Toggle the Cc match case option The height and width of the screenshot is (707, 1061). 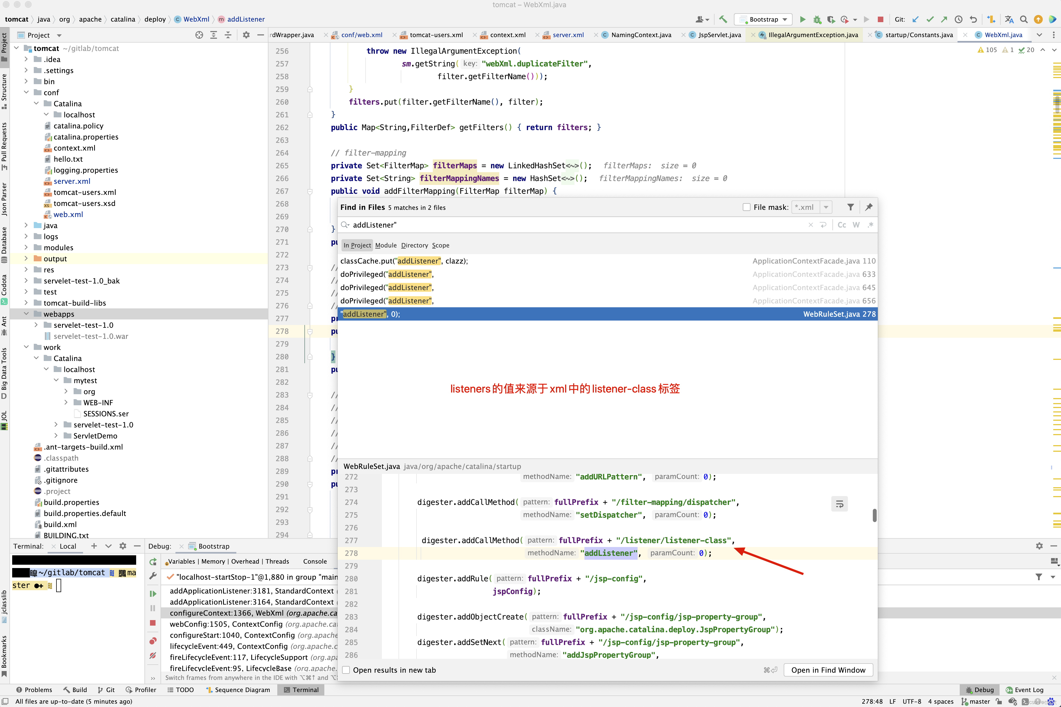coord(842,225)
